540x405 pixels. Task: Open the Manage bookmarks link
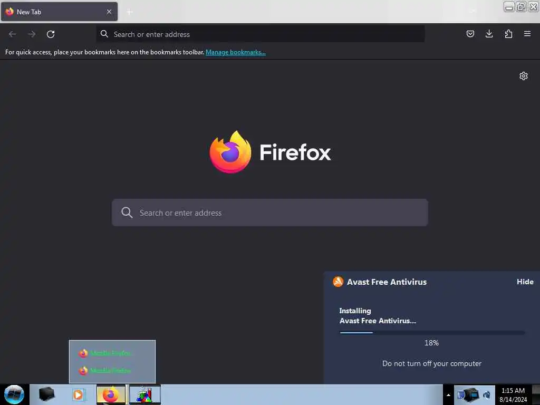[x=236, y=52]
